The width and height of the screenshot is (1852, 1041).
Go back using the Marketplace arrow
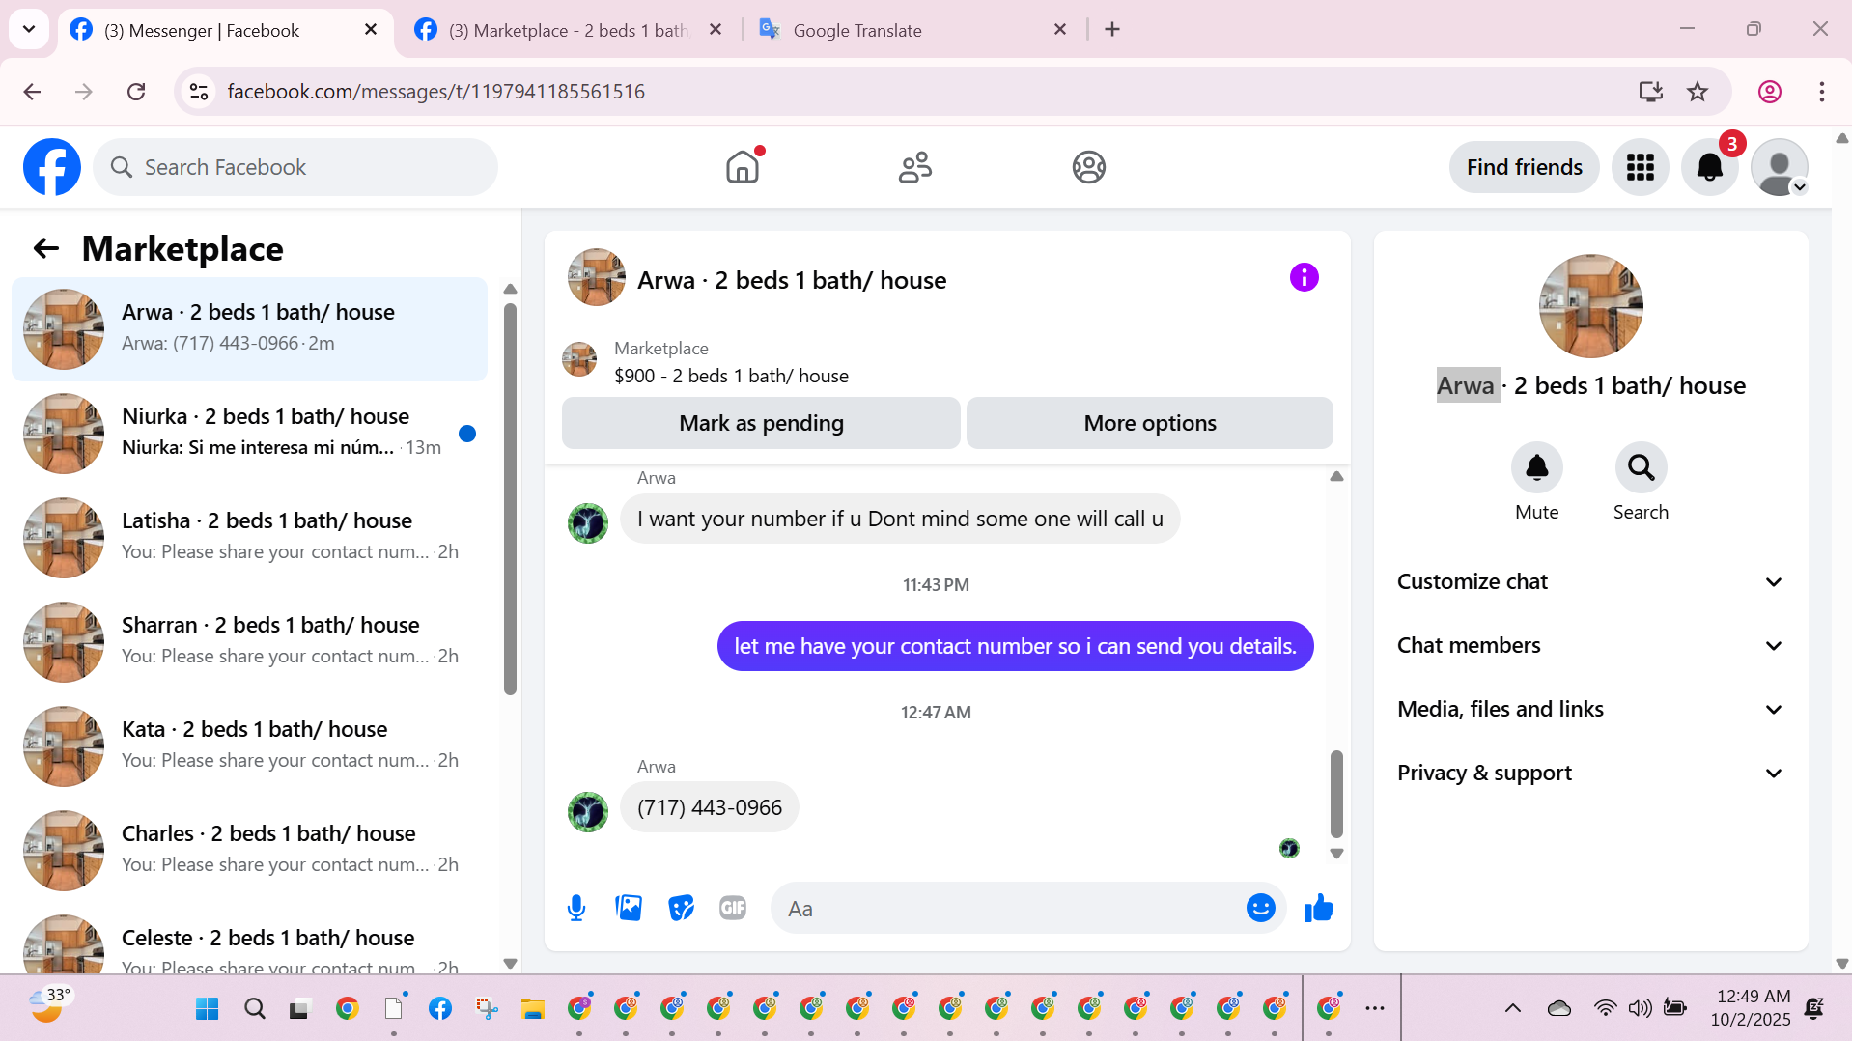tap(46, 249)
